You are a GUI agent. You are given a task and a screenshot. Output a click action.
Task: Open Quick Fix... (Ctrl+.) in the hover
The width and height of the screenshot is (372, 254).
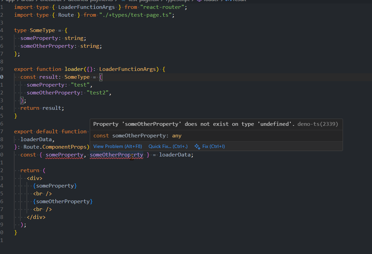168,146
